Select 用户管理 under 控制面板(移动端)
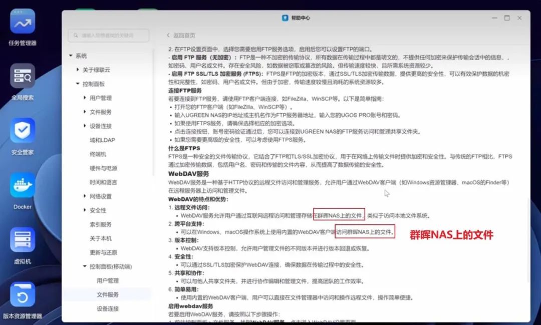 (108, 280)
